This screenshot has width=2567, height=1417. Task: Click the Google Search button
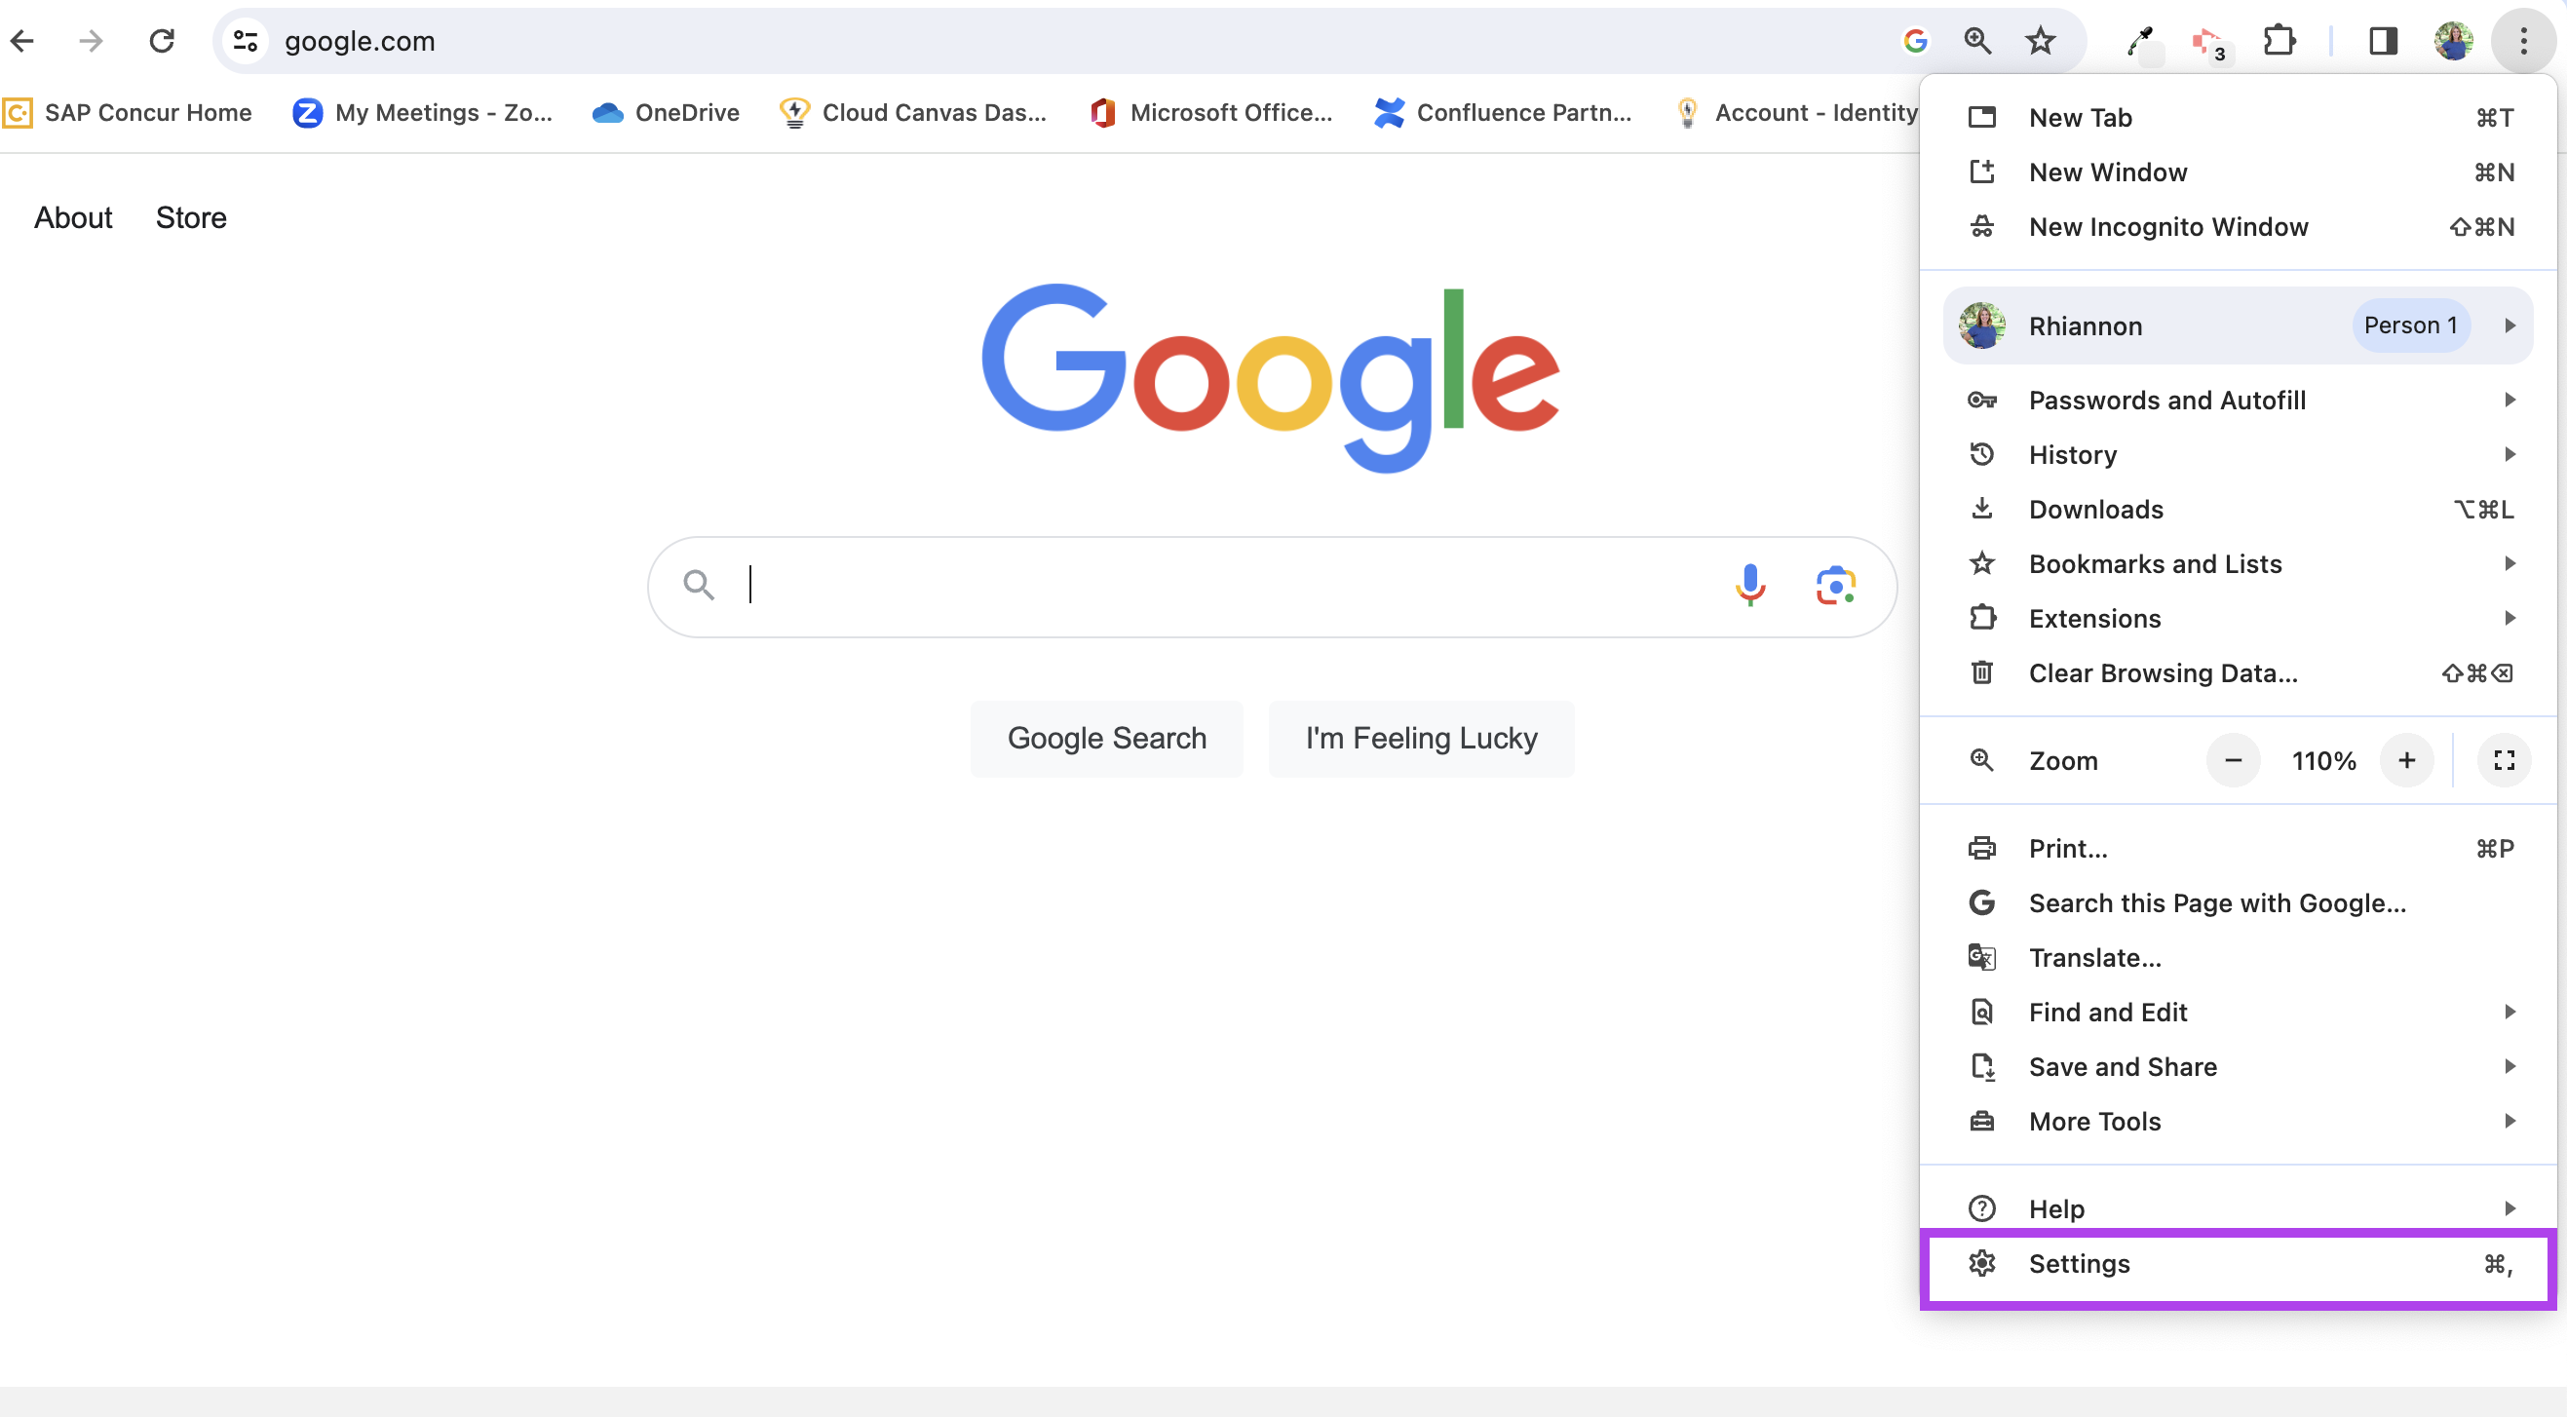(x=1106, y=739)
